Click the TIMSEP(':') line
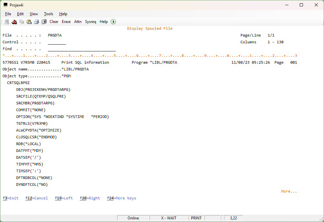324x222 pixels. 28,171
